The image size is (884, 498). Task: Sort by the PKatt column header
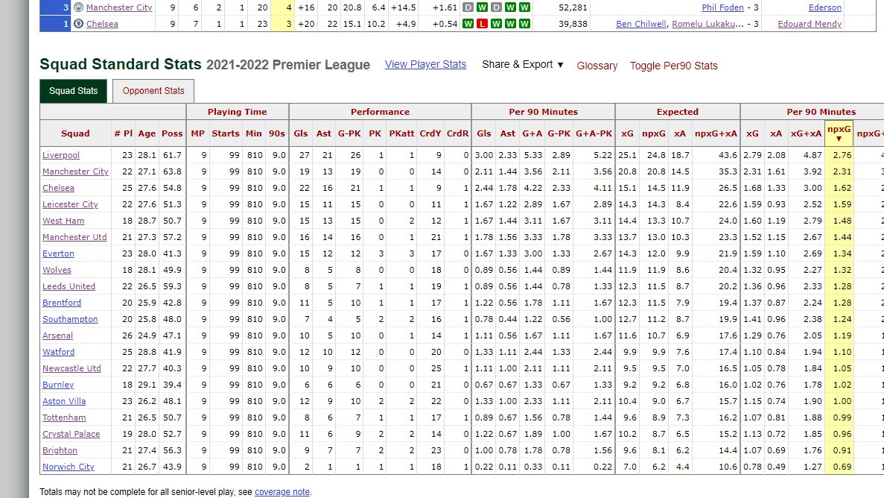pyautogui.click(x=401, y=133)
